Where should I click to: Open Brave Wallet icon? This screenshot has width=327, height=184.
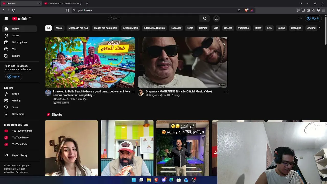308,10
